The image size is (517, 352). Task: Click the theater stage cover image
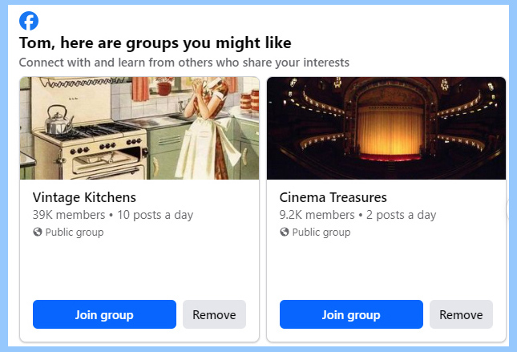(x=386, y=128)
